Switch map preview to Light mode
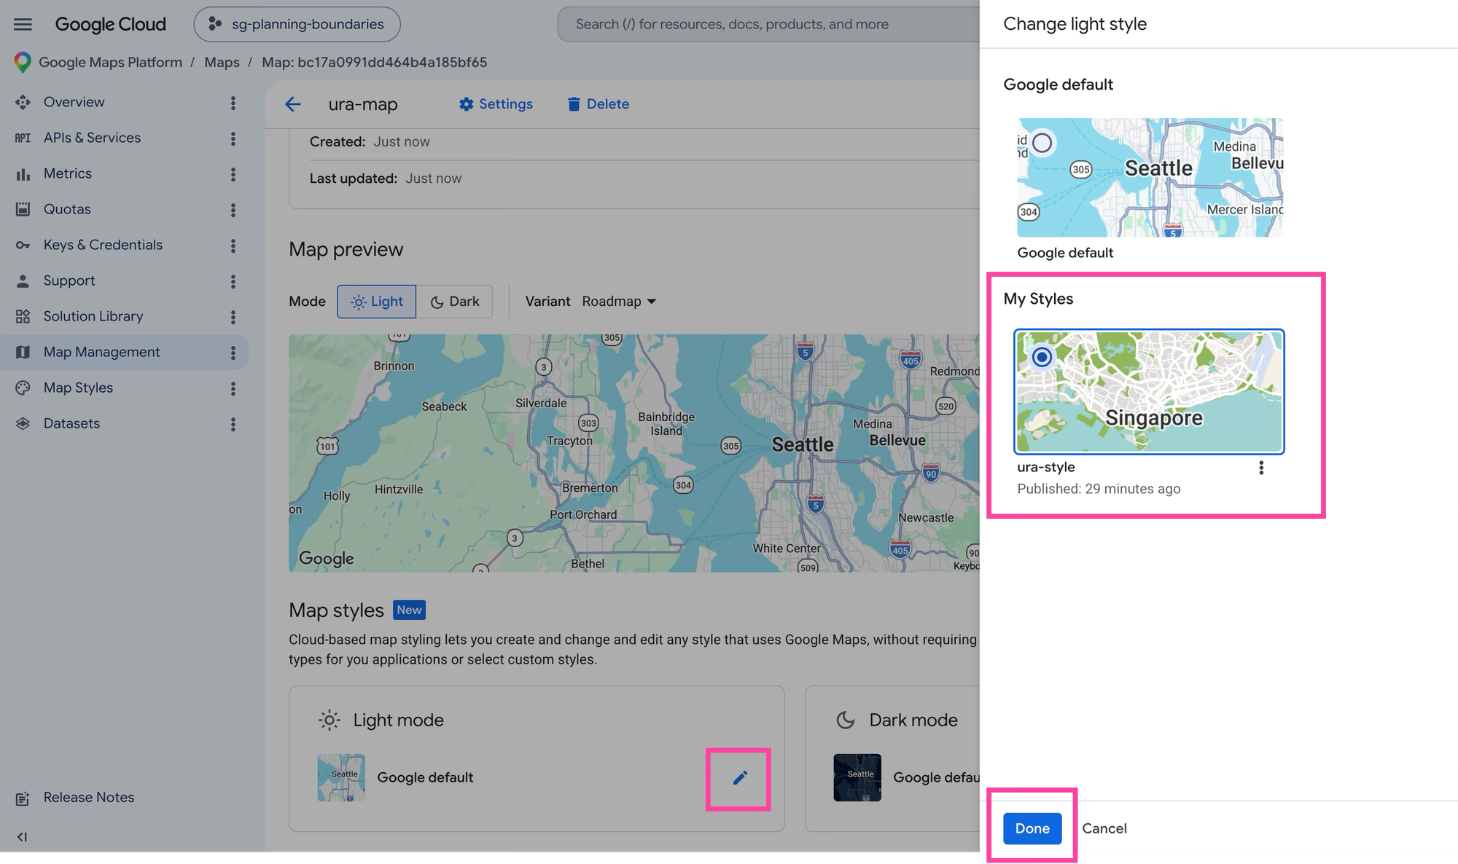The width and height of the screenshot is (1458, 864). click(376, 302)
